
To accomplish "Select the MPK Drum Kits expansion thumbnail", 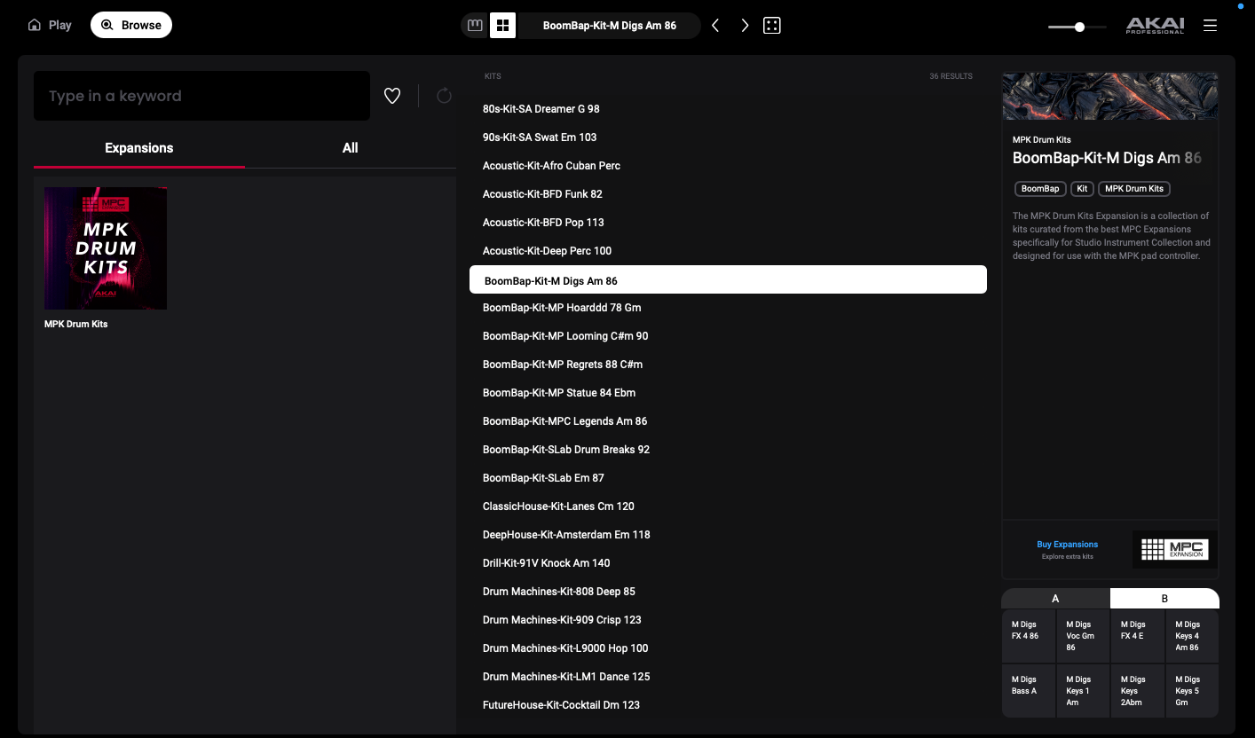I will [106, 248].
